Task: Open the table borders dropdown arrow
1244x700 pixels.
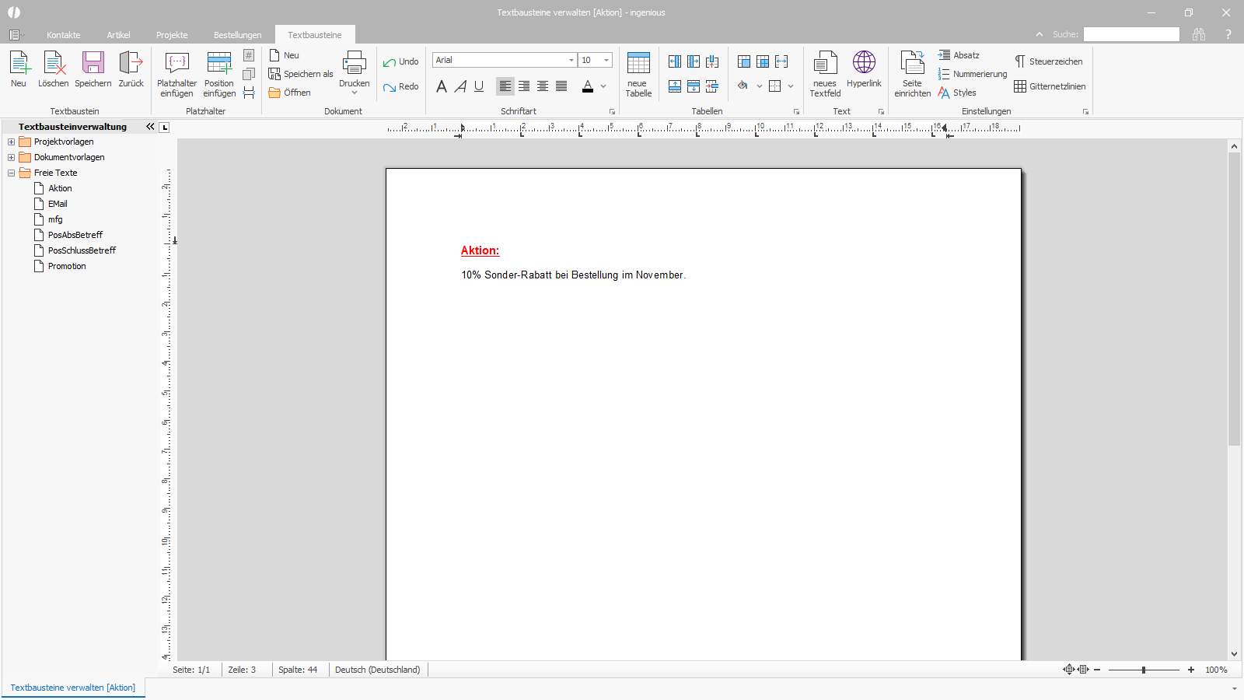Action: click(x=791, y=86)
